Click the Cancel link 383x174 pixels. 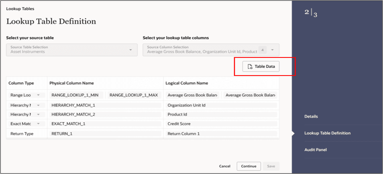pyautogui.click(x=224, y=166)
